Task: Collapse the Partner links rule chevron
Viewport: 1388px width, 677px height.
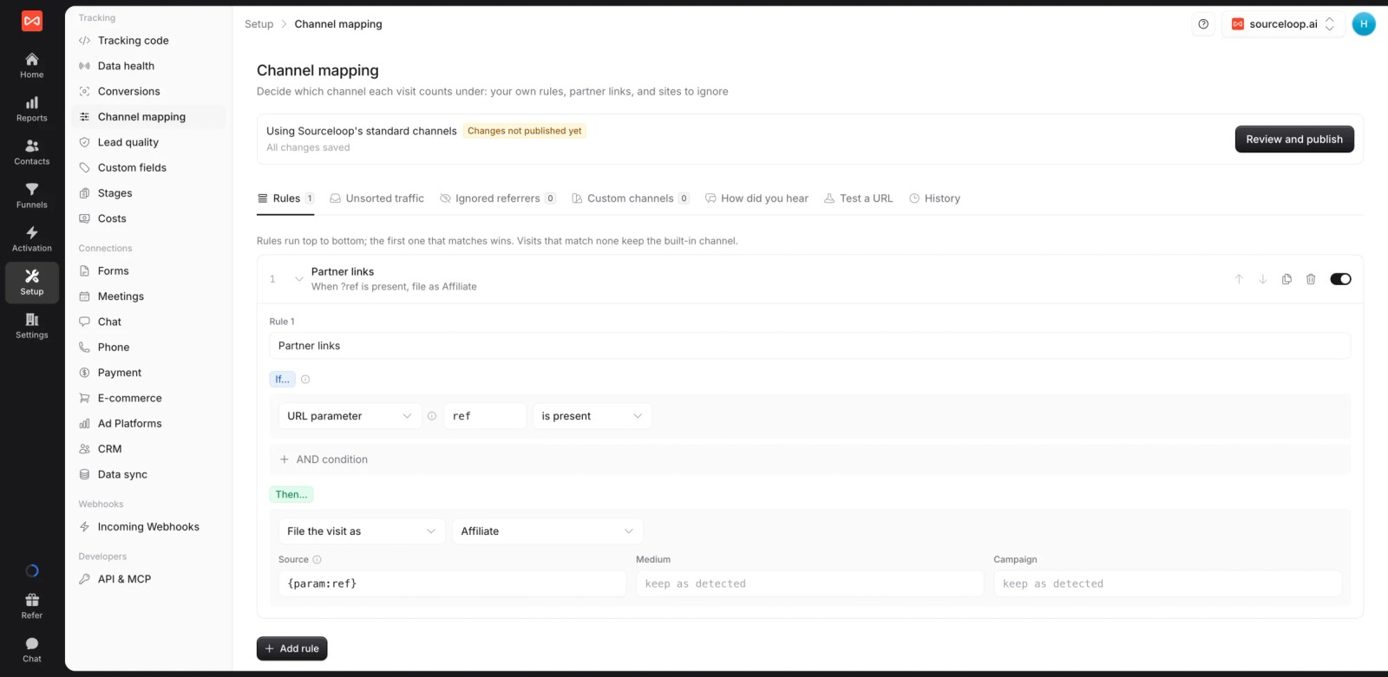Action: 299,279
